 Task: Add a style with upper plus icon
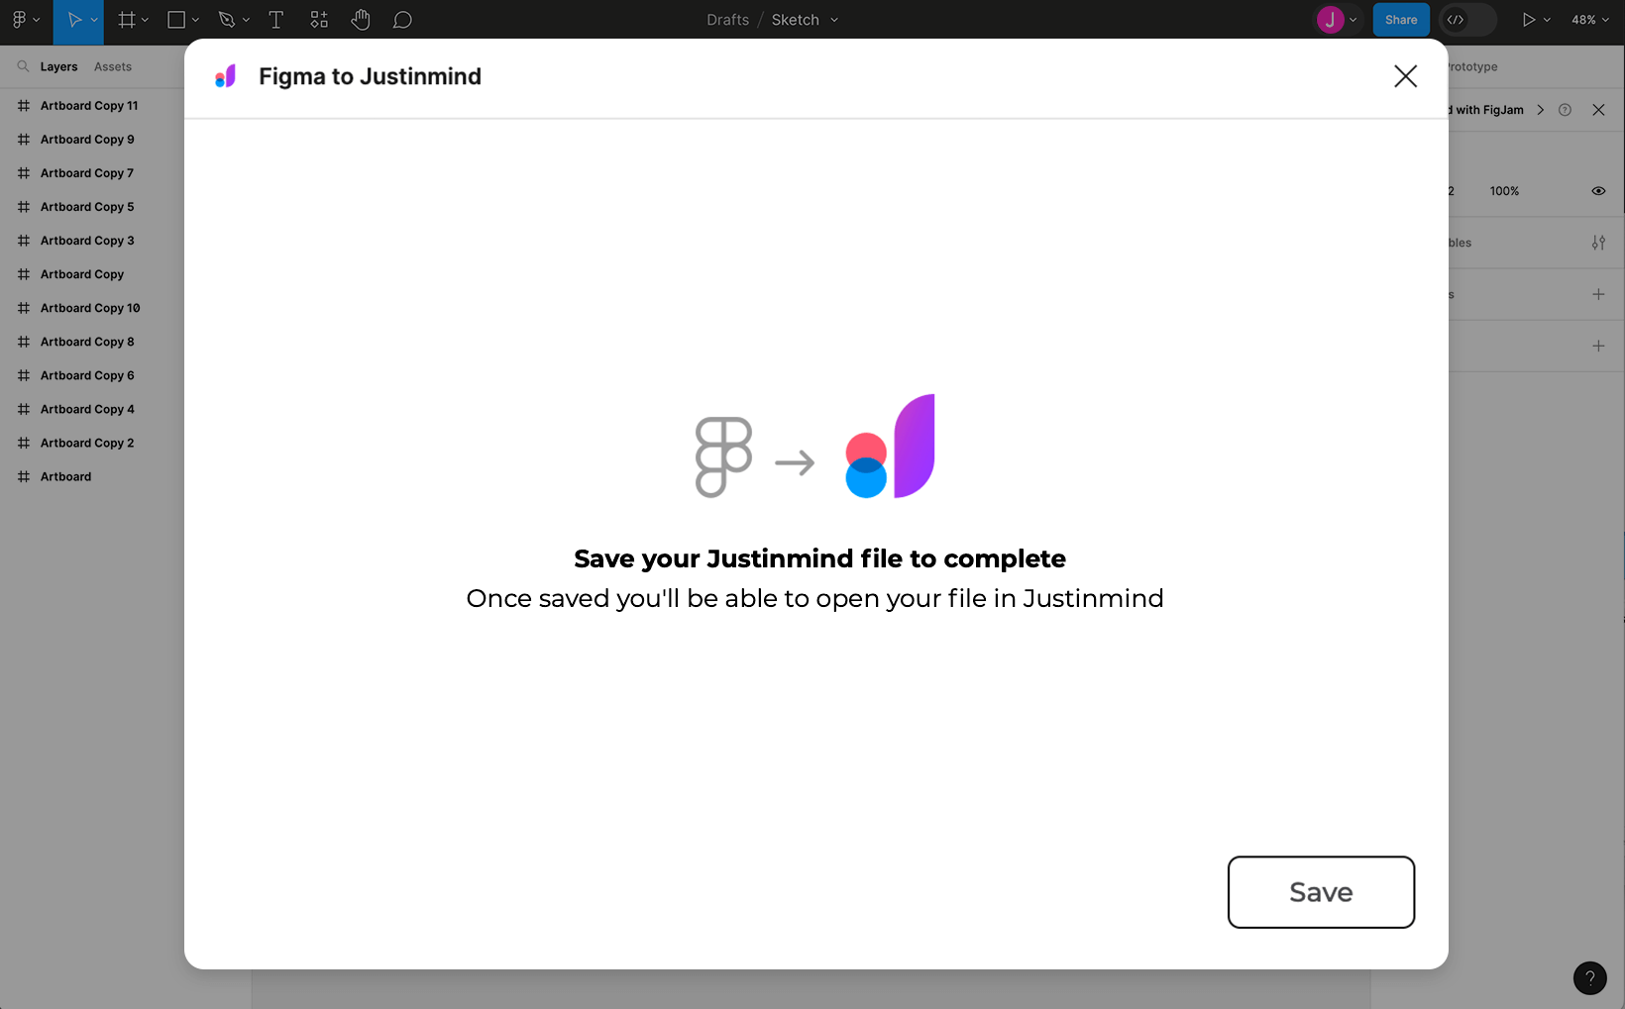pyautogui.click(x=1598, y=294)
